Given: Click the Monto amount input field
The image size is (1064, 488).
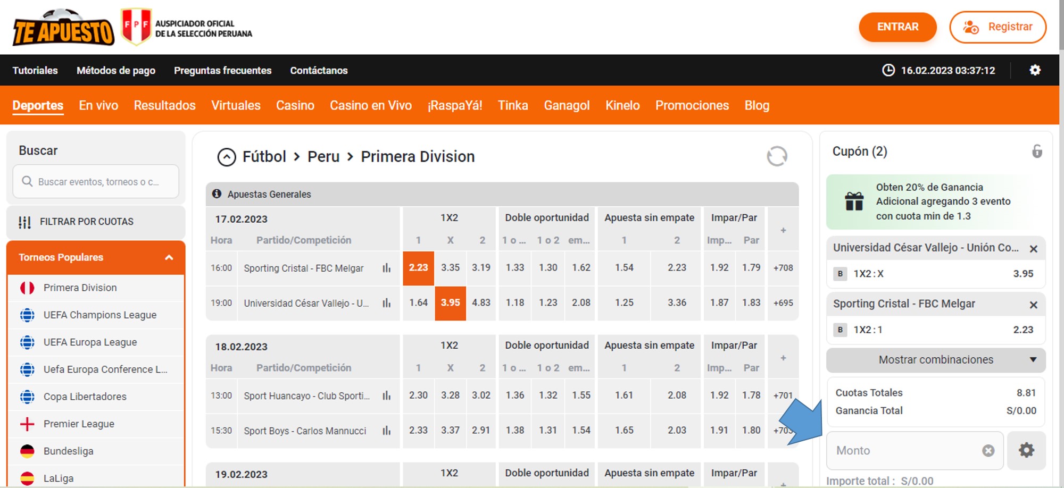Looking at the screenshot, I should pyautogui.click(x=915, y=451).
